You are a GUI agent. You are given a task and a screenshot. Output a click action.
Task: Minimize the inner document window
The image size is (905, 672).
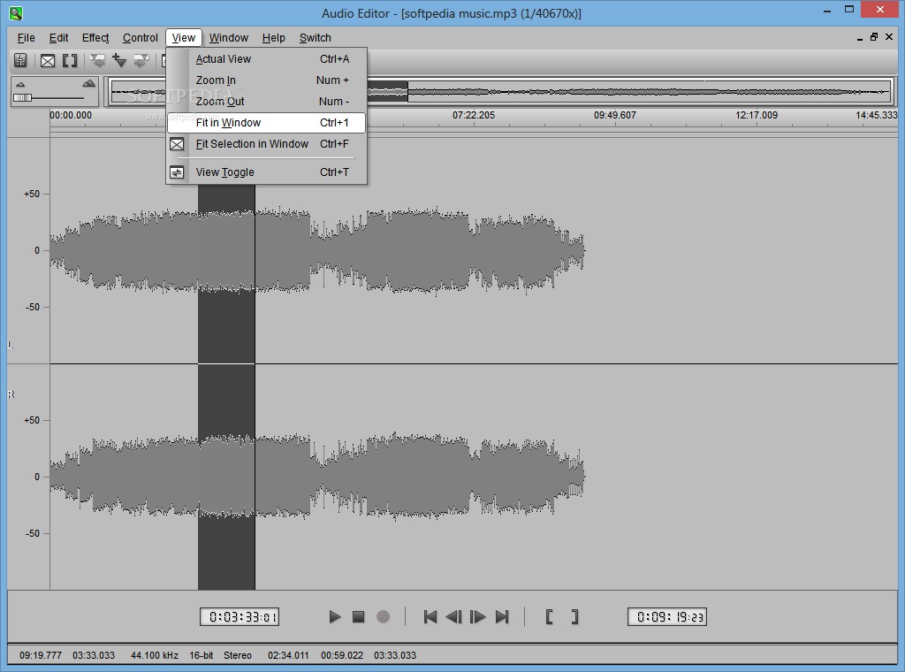[x=859, y=37]
